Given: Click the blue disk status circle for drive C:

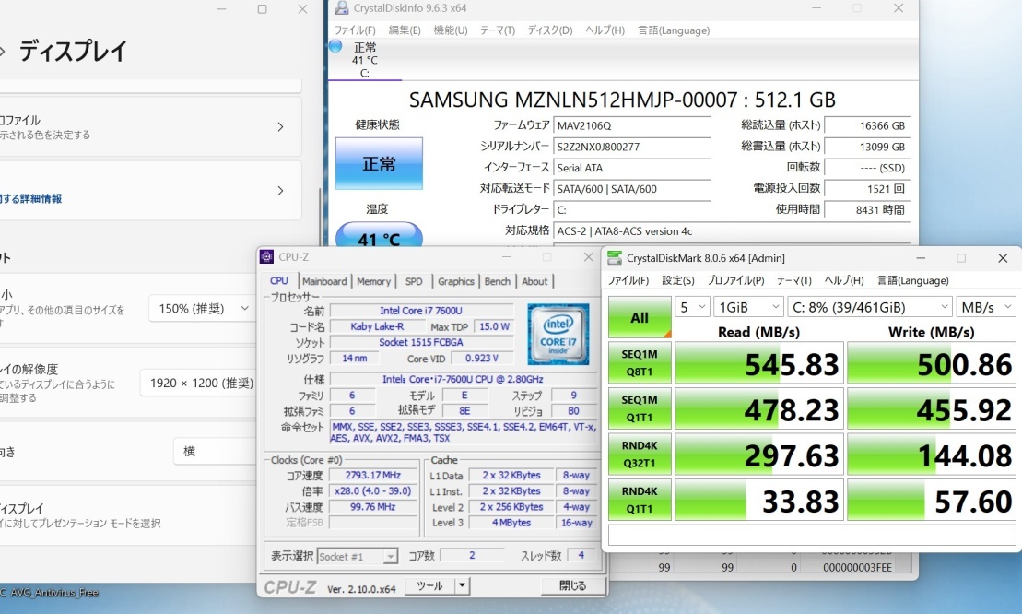Looking at the screenshot, I should (335, 46).
